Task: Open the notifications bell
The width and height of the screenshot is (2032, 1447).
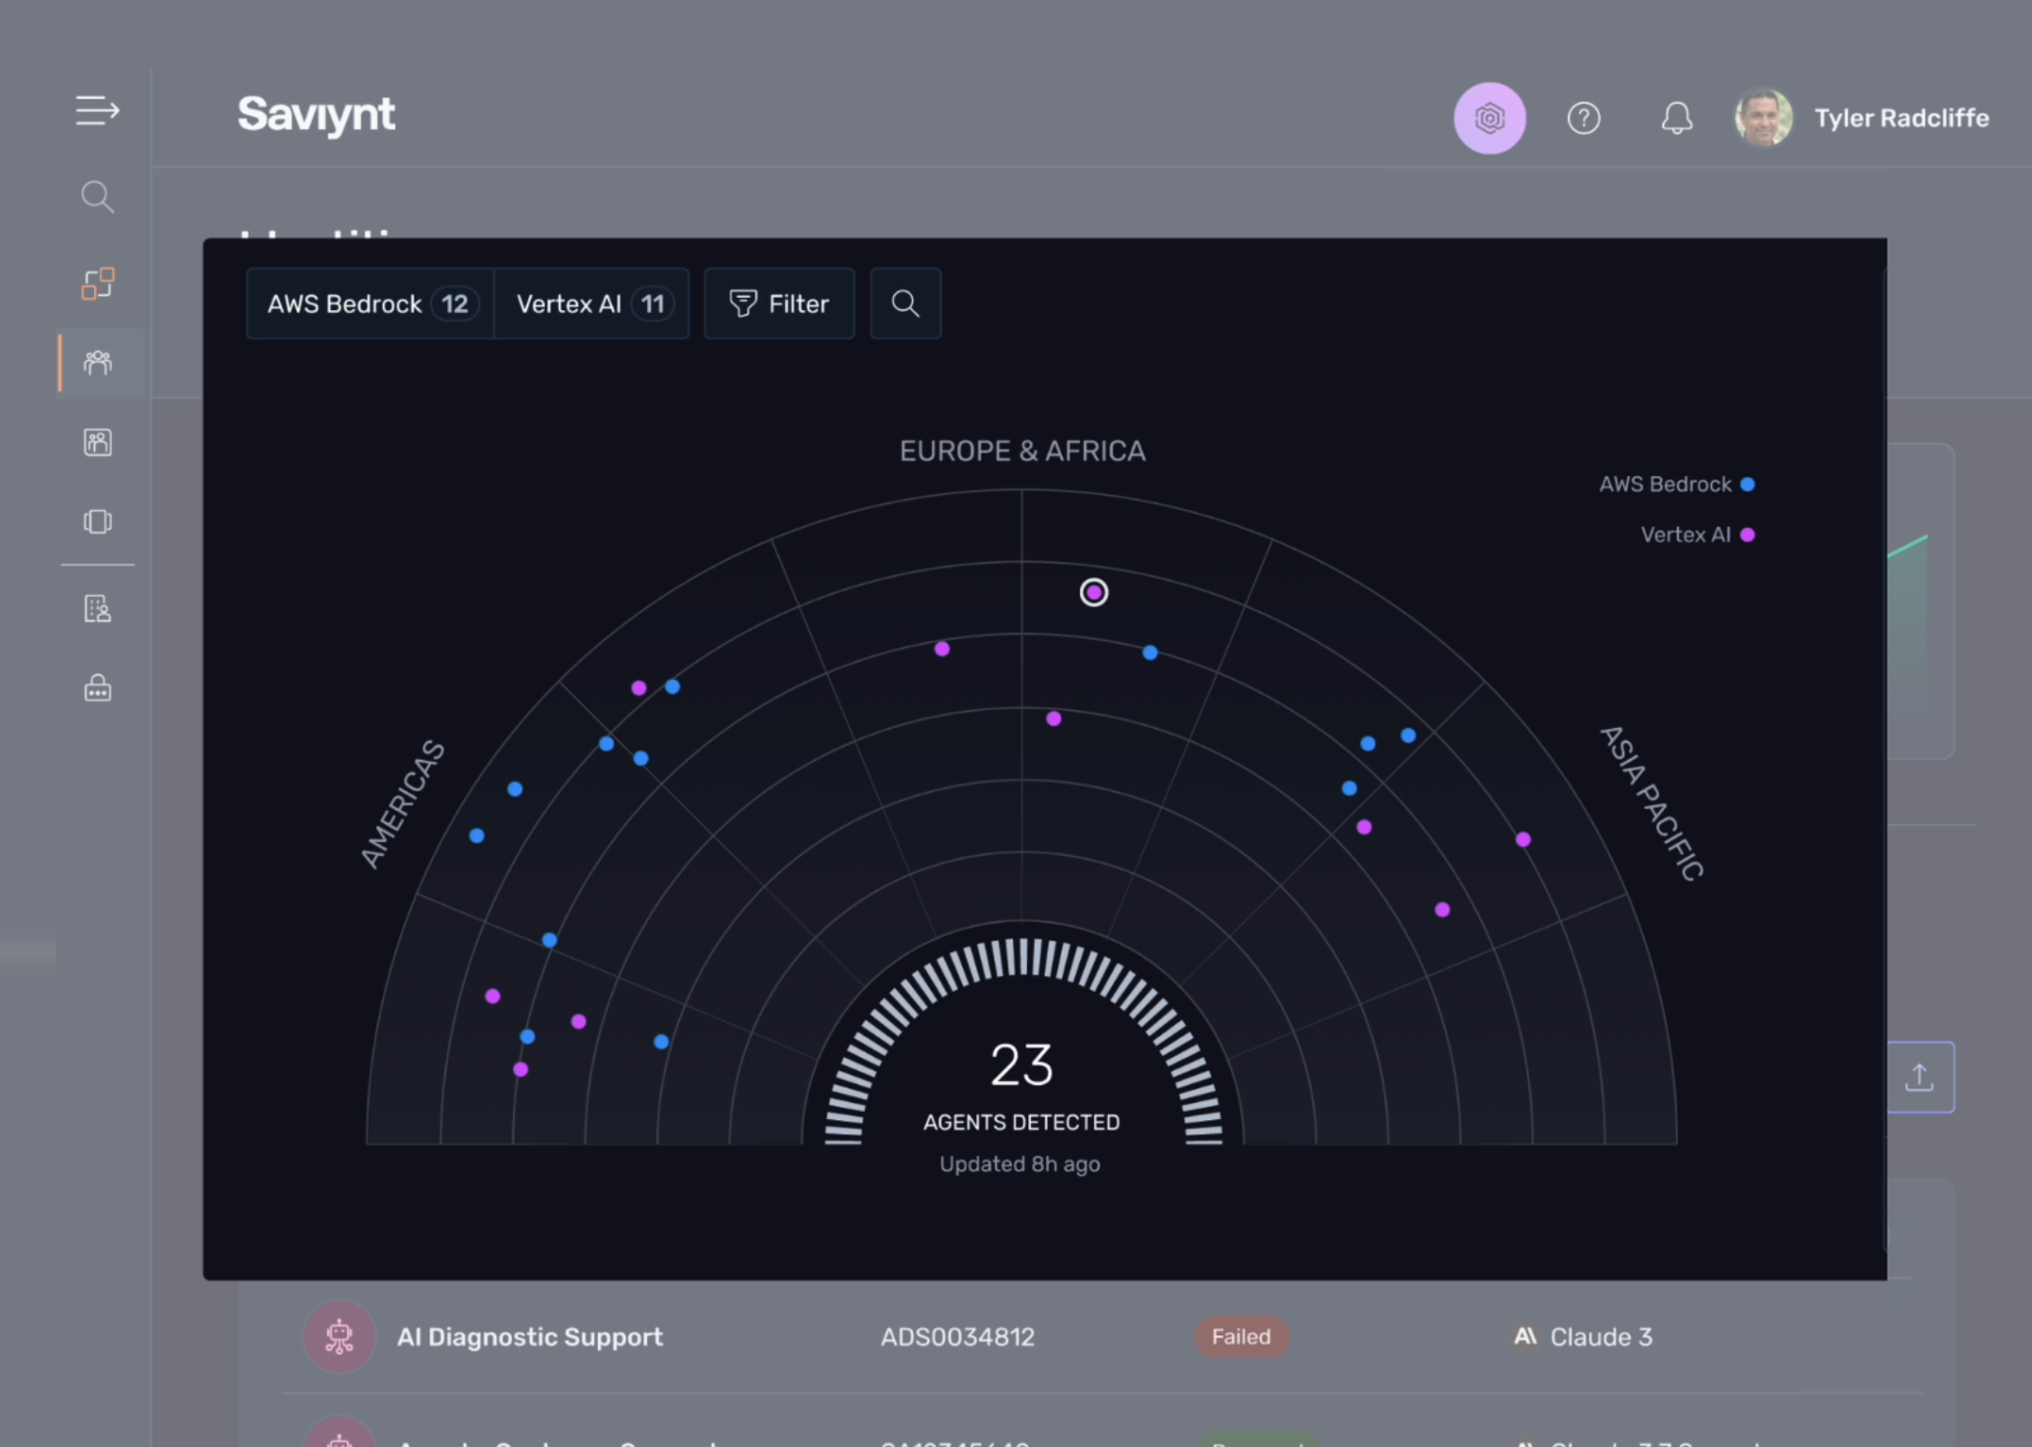Action: 1676,118
